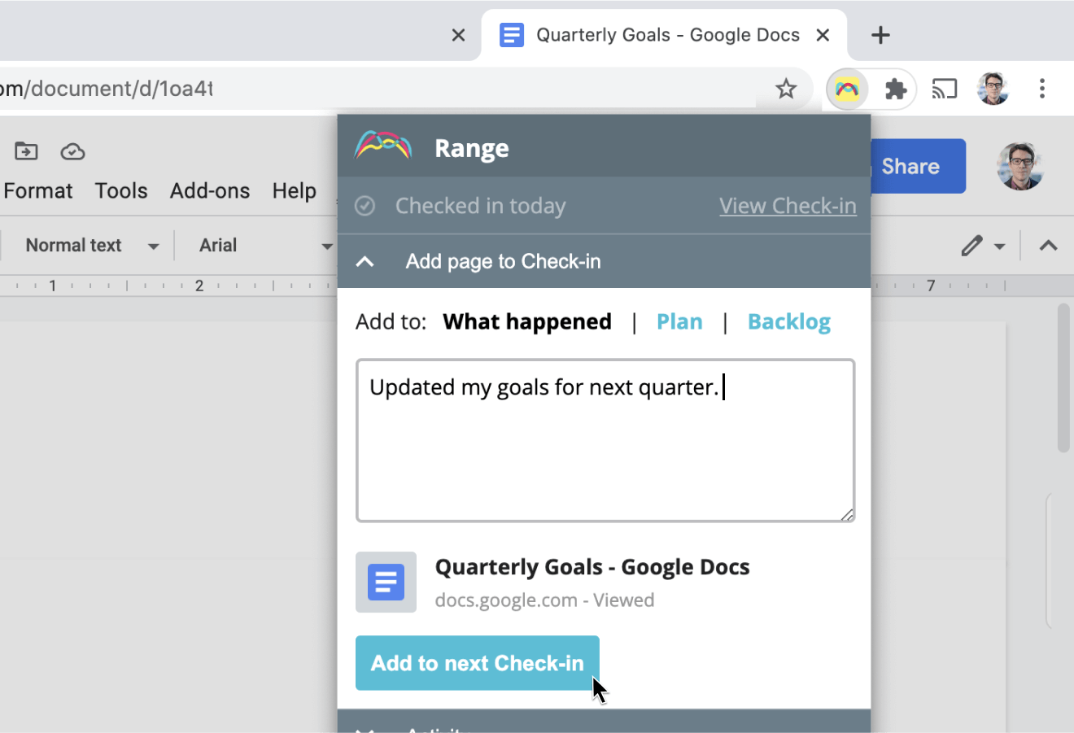Image resolution: width=1074 pixels, height=733 pixels.
Task: Click the checked-in checkmark icon
Action: [364, 206]
